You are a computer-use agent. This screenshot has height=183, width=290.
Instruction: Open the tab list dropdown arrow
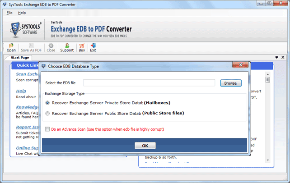pos(277,57)
